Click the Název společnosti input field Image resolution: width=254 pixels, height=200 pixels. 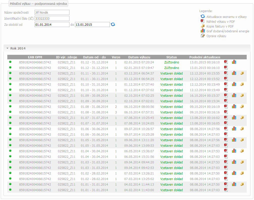52,12
